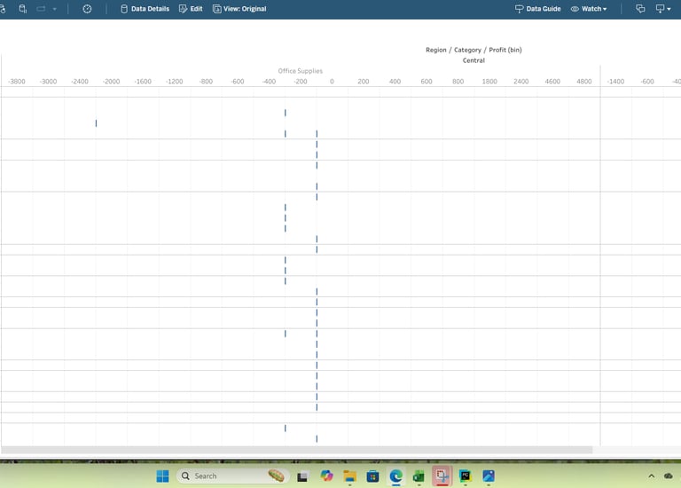Click the -1400 bin label in next pane

(x=615, y=82)
